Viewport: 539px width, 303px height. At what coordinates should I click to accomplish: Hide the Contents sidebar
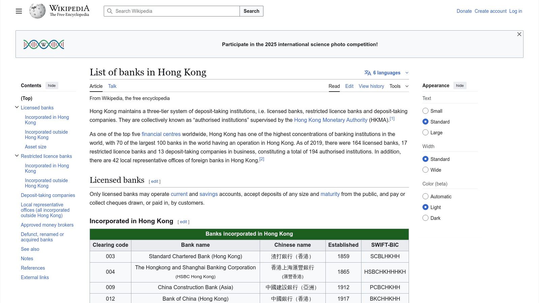(x=52, y=86)
